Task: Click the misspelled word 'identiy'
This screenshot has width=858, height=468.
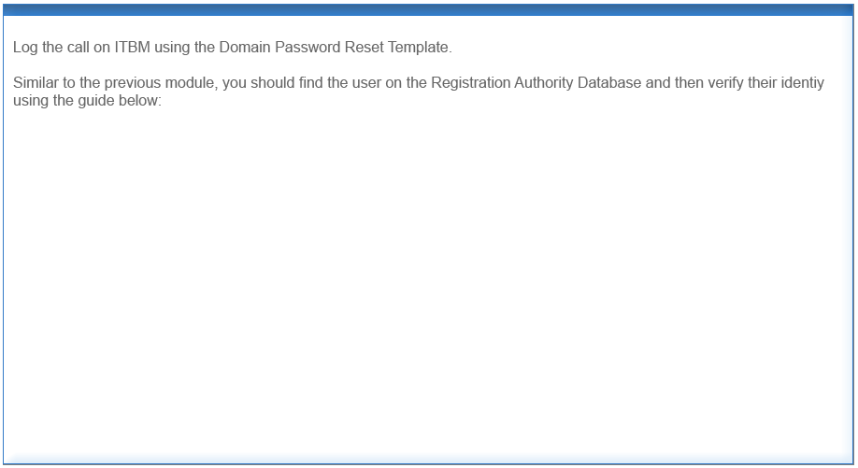Action: (x=802, y=82)
